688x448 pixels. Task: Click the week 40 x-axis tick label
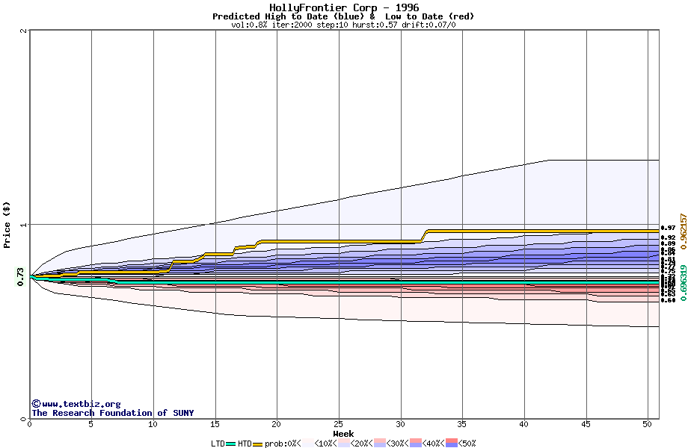coord(524,424)
